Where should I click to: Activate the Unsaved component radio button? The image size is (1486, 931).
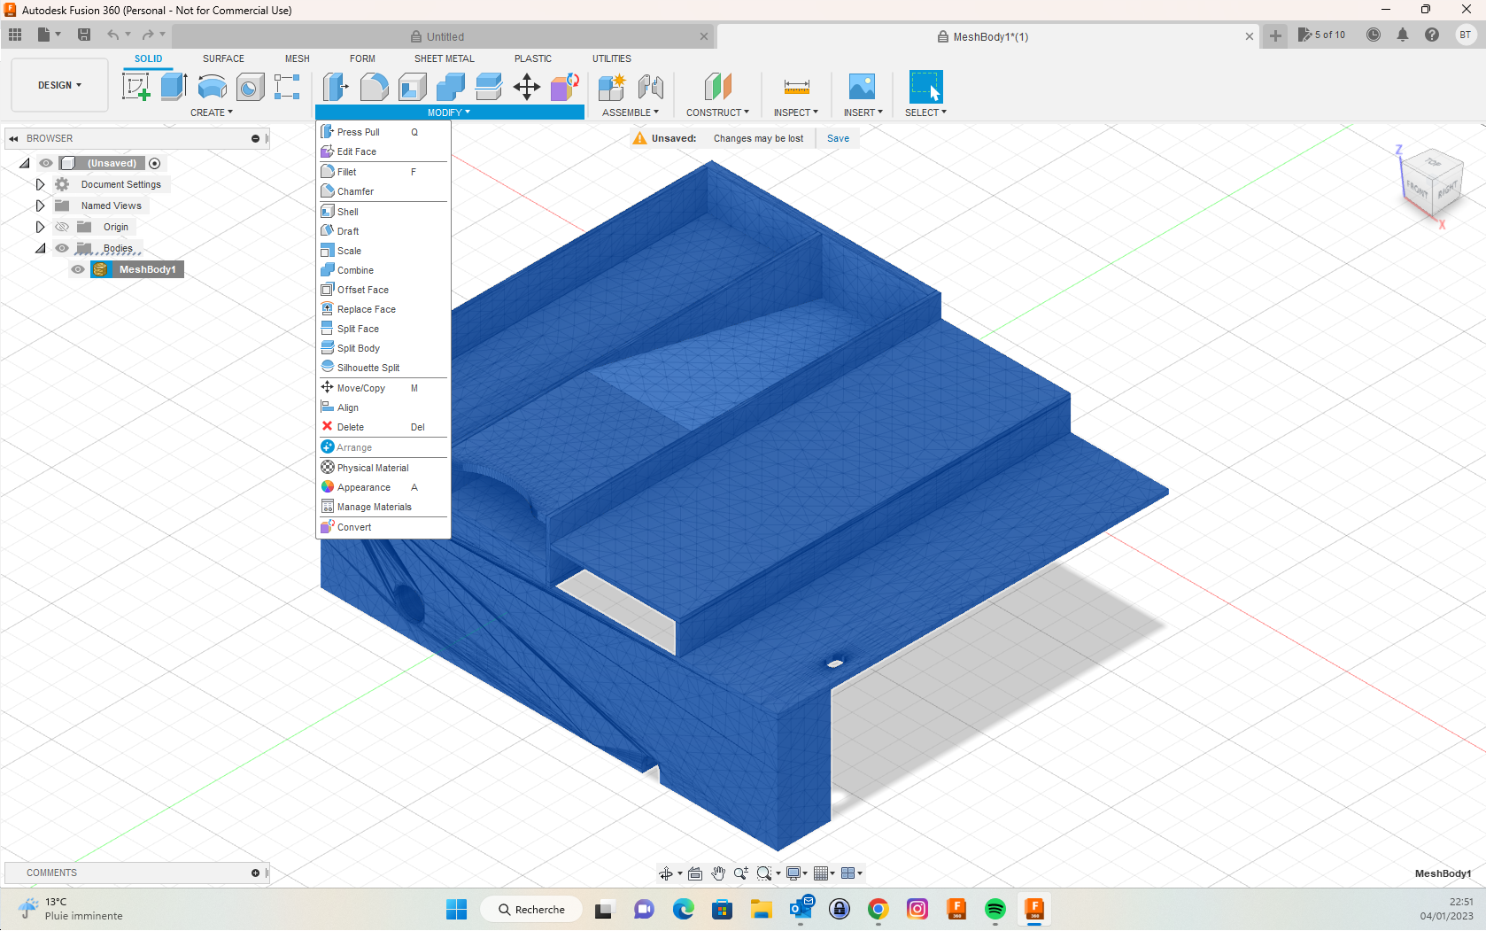155,163
